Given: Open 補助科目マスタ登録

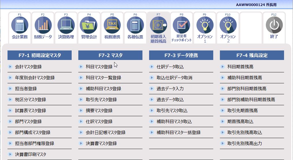Looking at the screenshot, I should tap(103, 89).
